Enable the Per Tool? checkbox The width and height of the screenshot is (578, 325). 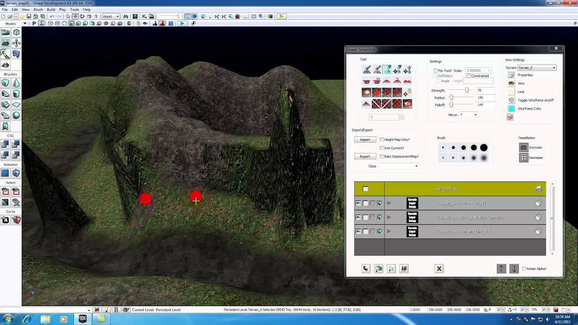pyautogui.click(x=435, y=71)
